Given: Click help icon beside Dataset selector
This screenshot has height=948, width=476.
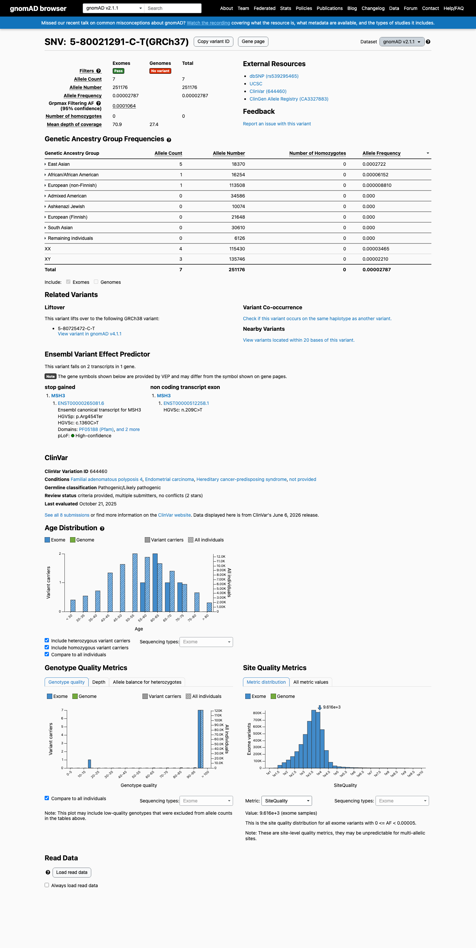Looking at the screenshot, I should click(428, 42).
